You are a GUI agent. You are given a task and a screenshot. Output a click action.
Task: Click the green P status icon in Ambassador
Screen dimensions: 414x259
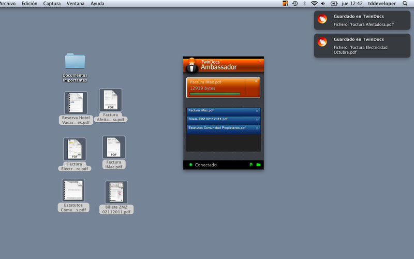tap(251, 165)
